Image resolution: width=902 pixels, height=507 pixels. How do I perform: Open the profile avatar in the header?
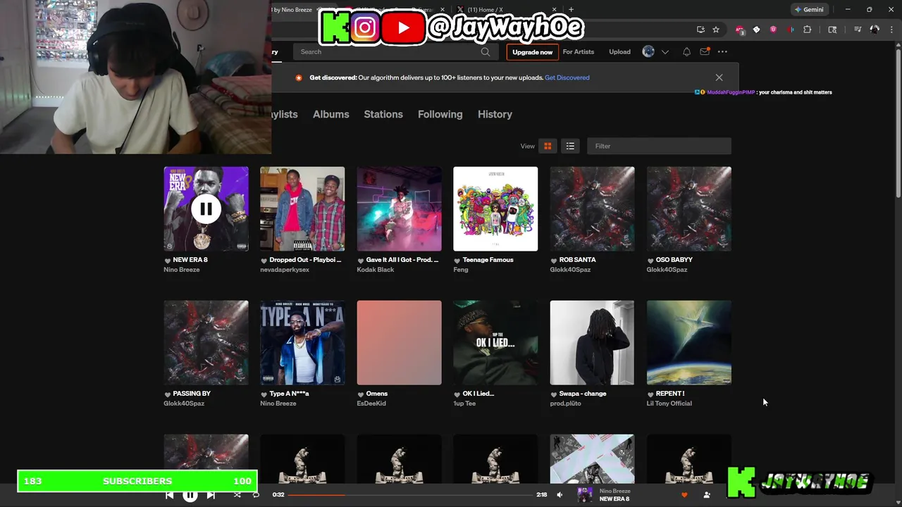click(648, 51)
